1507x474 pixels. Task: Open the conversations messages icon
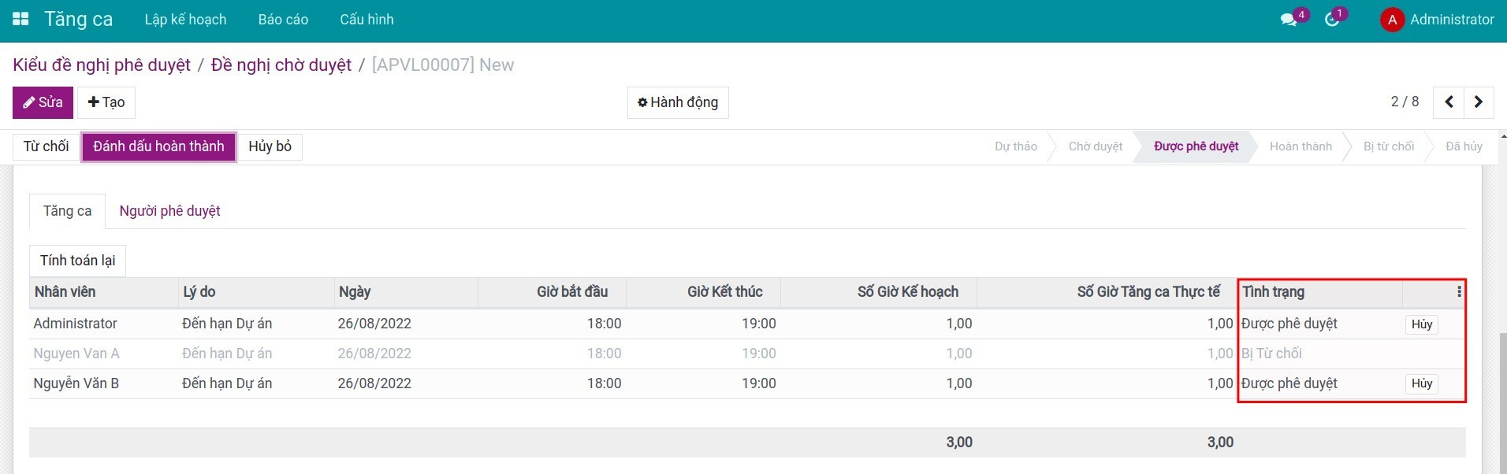point(1289,20)
